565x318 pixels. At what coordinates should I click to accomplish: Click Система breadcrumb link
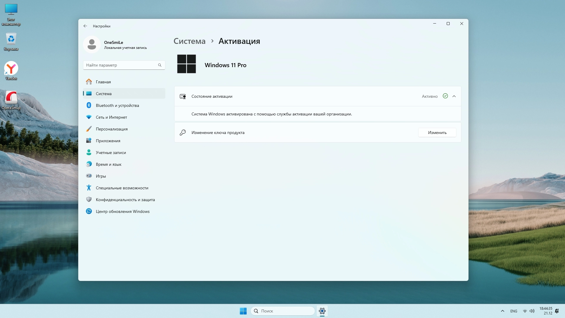tap(189, 41)
